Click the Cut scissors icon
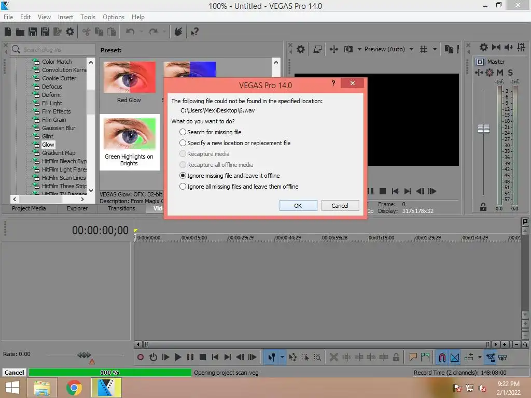The width and height of the screenshot is (531, 398). click(x=87, y=32)
